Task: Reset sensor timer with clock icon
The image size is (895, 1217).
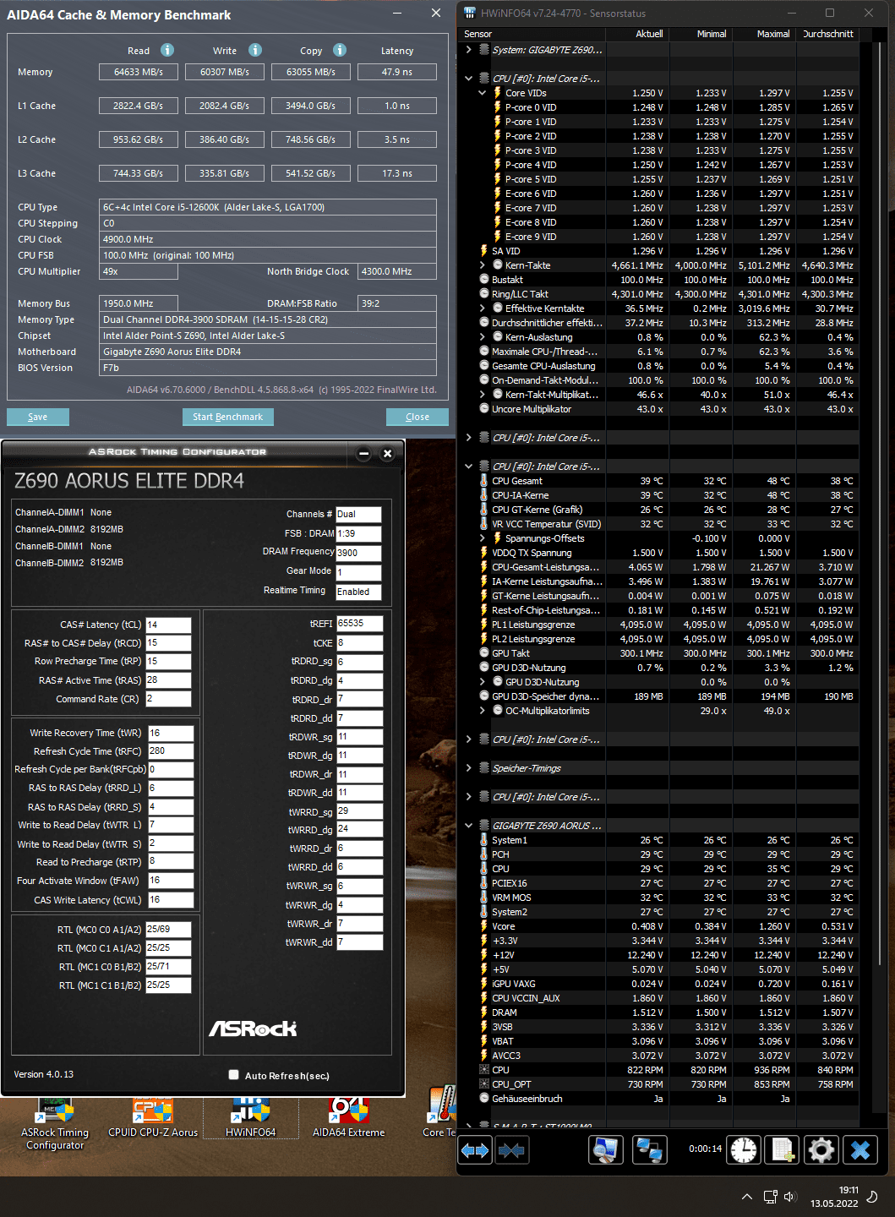Action: pos(744,1150)
